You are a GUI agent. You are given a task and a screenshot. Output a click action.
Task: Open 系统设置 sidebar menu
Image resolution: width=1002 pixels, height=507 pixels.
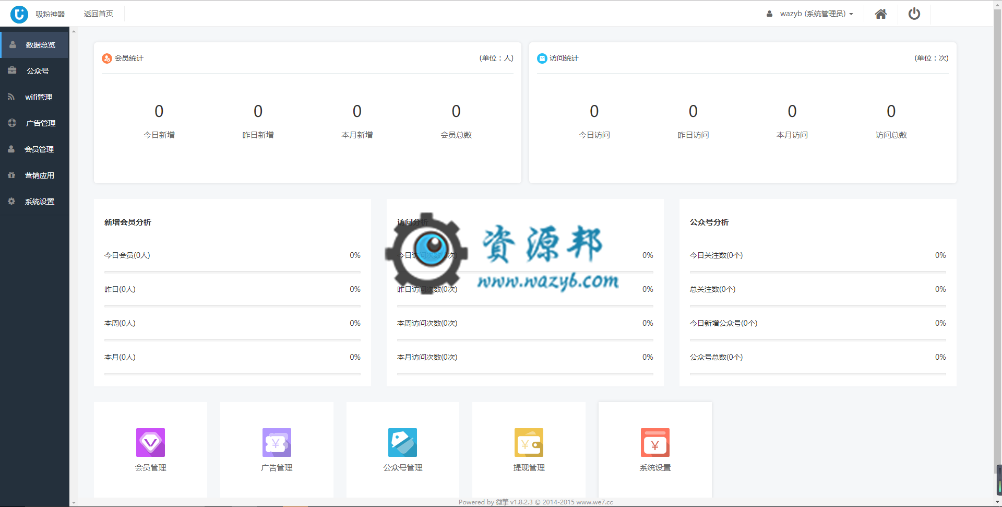[x=34, y=202]
